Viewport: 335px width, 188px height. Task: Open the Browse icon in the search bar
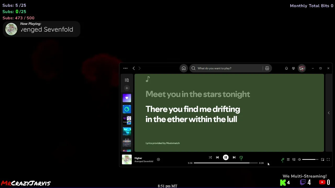click(267, 68)
